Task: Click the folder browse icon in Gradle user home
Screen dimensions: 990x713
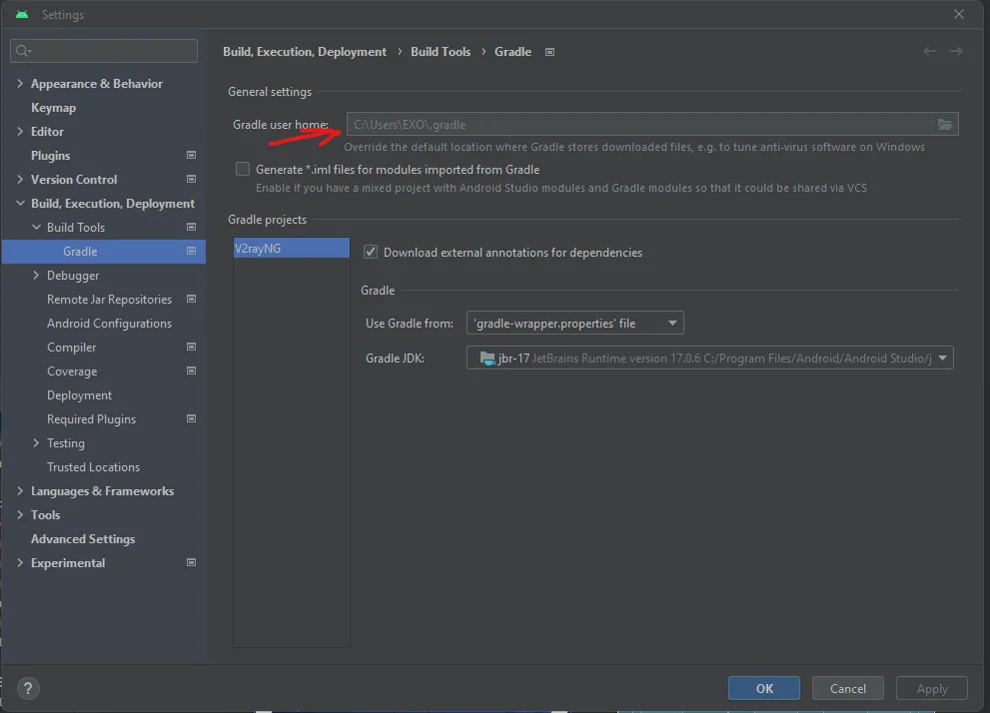Action: 944,124
